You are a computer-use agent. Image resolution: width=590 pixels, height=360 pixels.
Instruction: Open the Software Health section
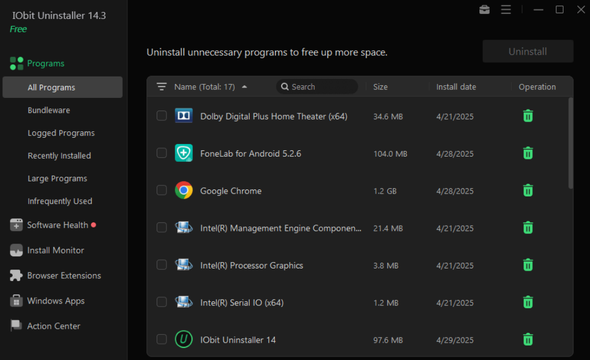pos(58,225)
